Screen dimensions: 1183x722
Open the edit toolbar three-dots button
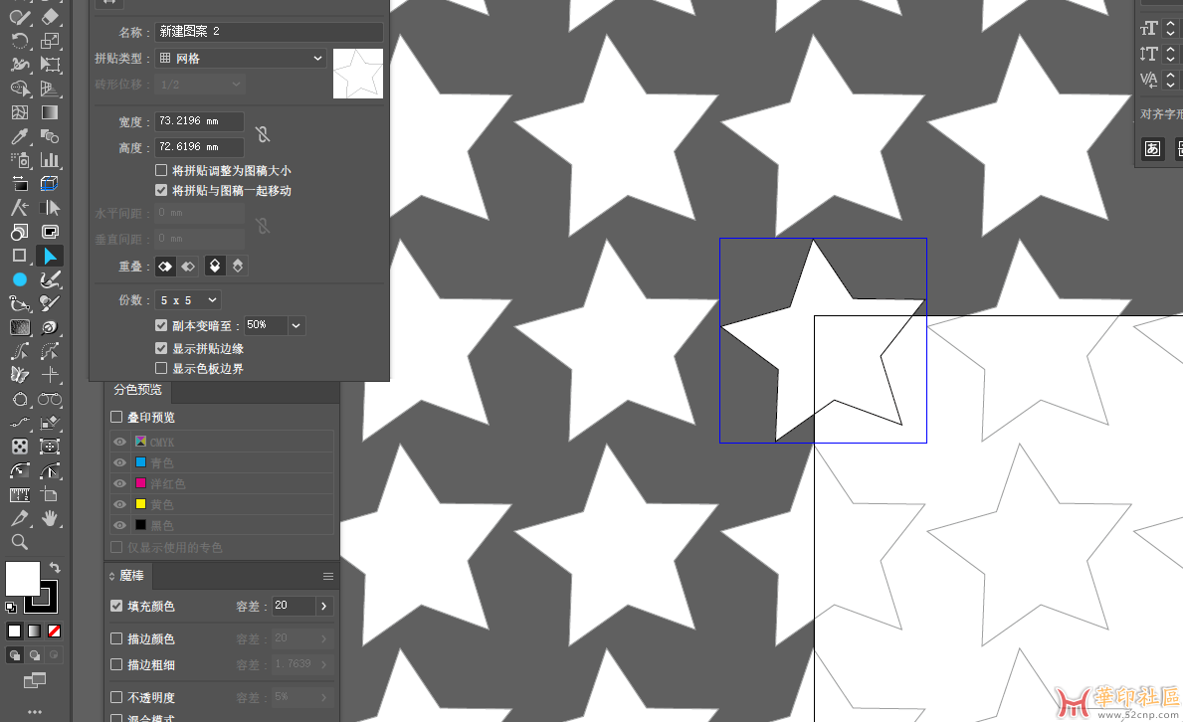pyautogui.click(x=35, y=711)
